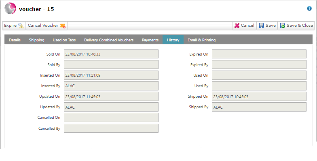Click the Cancel button label
The width and height of the screenshot is (317, 161).
pos(247,26)
